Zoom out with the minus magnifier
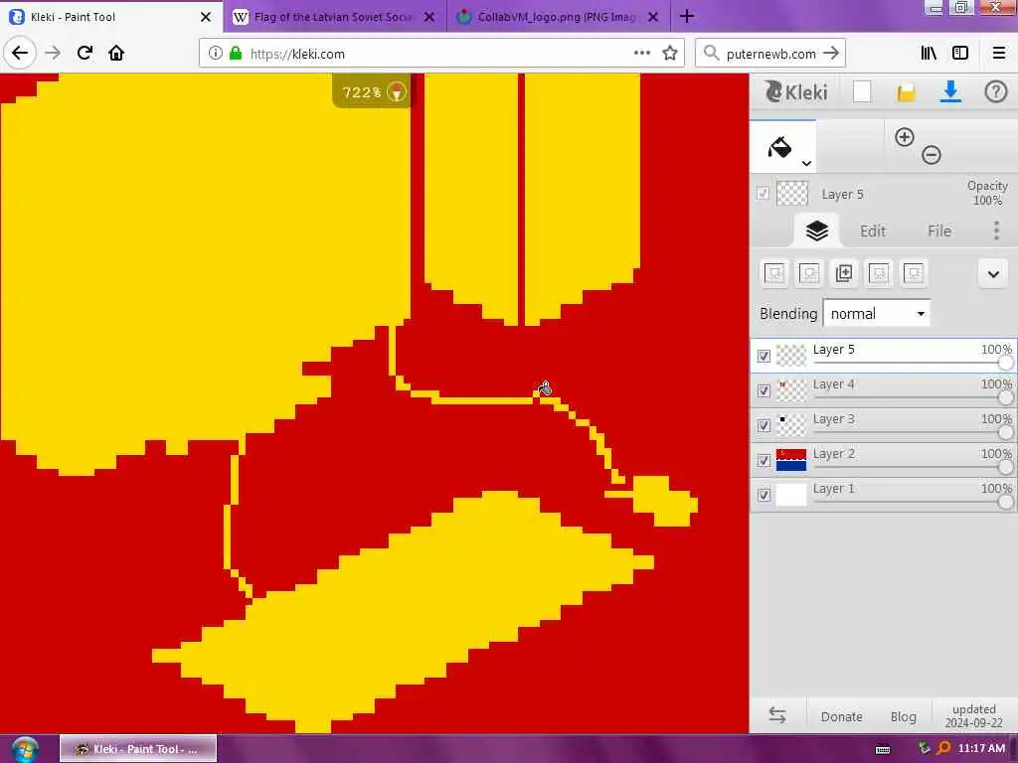The height and width of the screenshot is (763, 1018). [x=931, y=154]
